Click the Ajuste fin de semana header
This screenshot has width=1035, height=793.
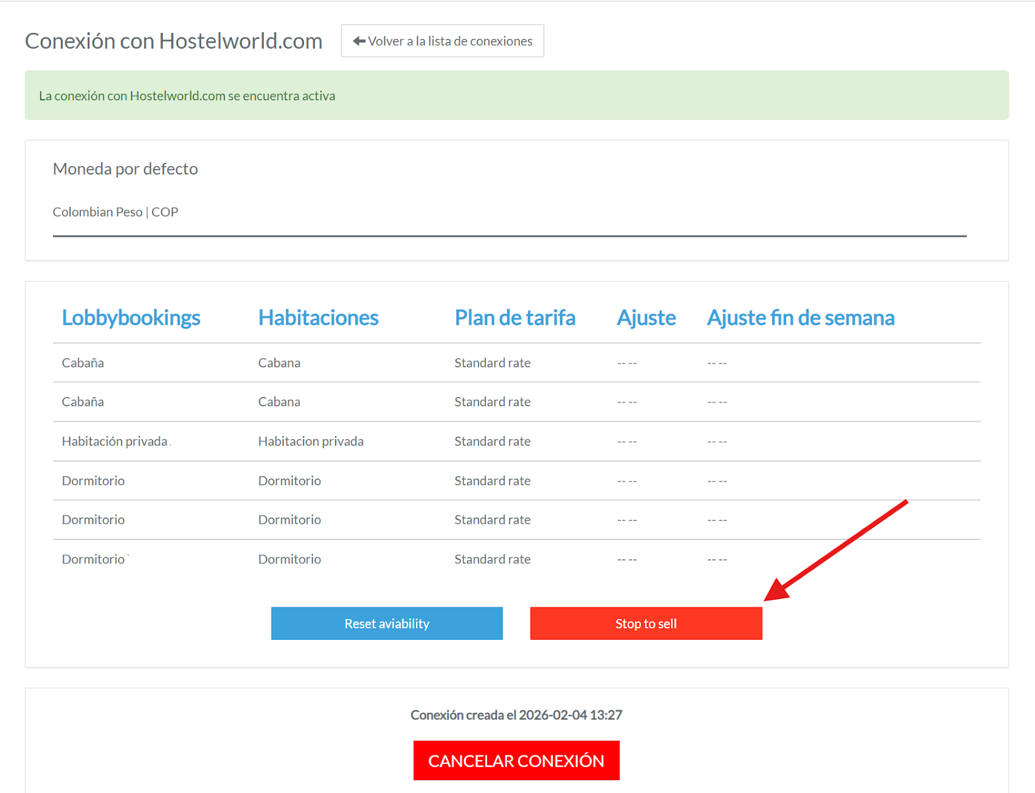[800, 318]
